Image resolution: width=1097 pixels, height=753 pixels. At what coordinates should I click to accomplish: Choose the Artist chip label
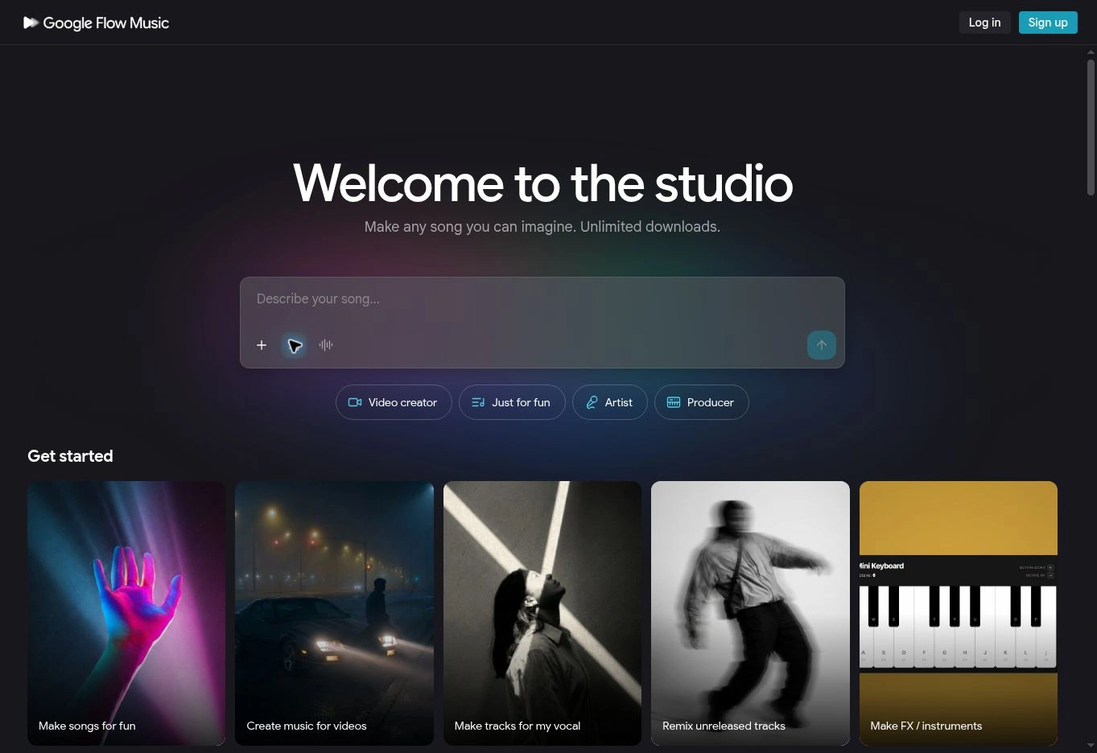tap(619, 402)
